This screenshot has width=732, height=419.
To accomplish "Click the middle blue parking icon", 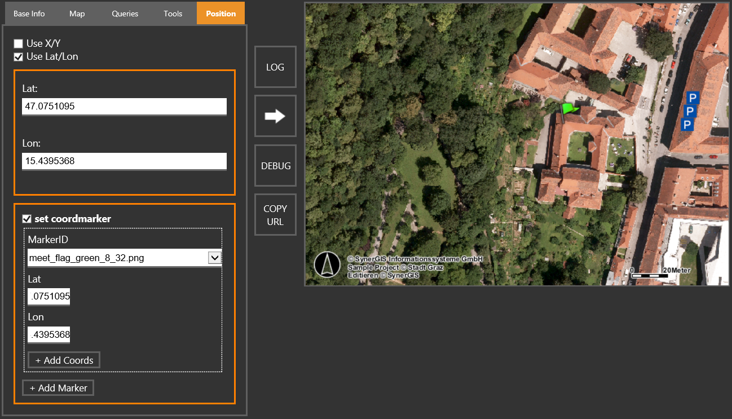I will [691, 111].
